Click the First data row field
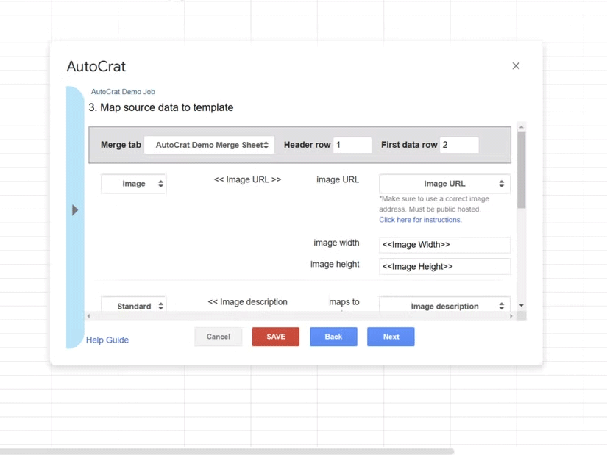The image size is (607, 455). pyautogui.click(x=459, y=146)
